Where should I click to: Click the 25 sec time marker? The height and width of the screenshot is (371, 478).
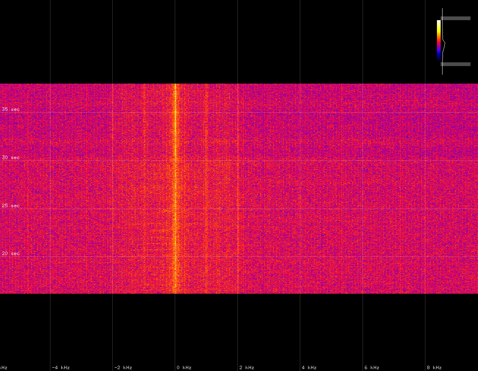click(x=10, y=206)
